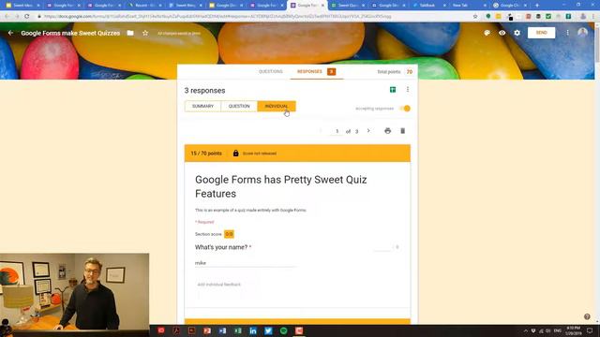This screenshot has width=600, height=337.
Task: Open form settings gear
Action: click(517, 33)
